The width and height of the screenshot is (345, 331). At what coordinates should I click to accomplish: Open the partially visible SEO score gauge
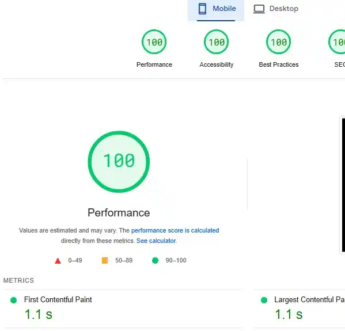click(x=337, y=42)
